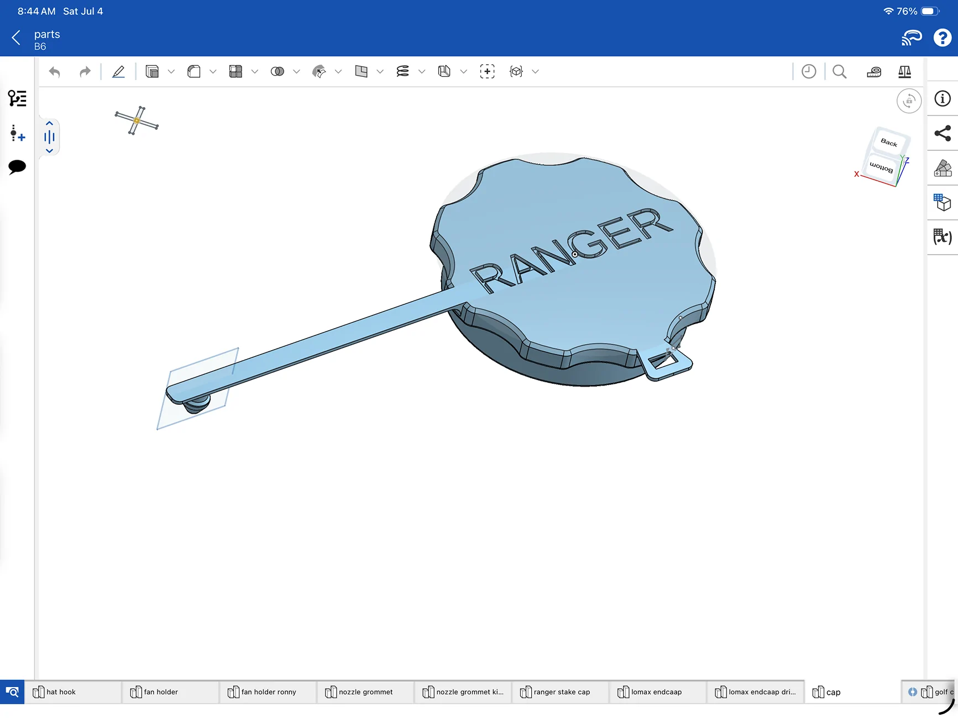The image size is (958, 718).
Task: Open the appearance color editor panel
Action: pos(943,168)
